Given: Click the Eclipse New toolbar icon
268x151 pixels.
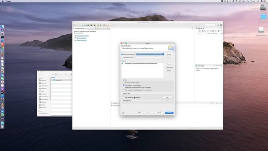Looking at the screenshot, I should [75, 25].
